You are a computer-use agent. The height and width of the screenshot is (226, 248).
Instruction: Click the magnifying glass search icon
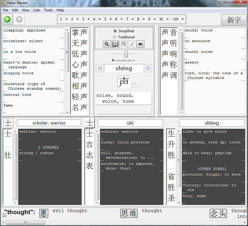(x=107, y=44)
